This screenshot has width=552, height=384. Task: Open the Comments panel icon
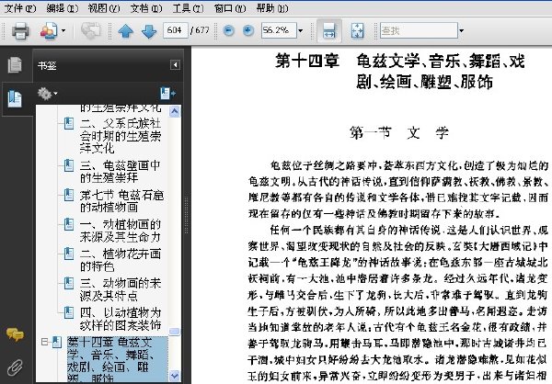click(x=15, y=334)
